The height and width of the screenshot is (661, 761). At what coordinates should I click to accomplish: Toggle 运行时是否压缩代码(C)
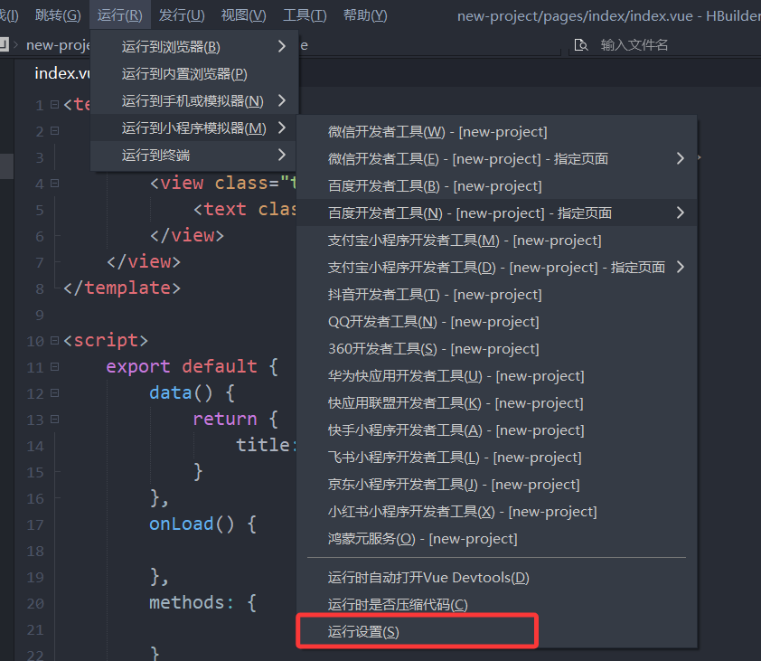click(497, 605)
